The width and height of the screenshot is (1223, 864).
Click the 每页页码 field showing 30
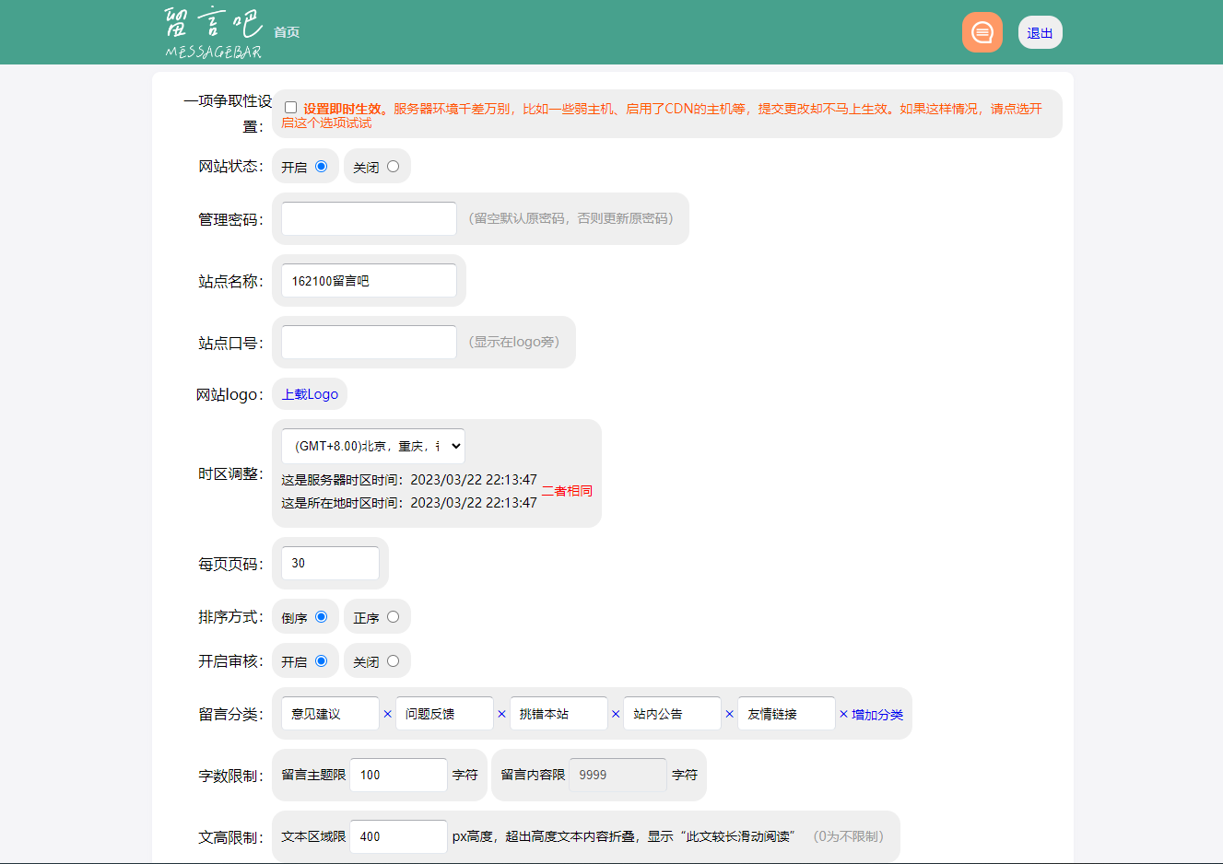pyautogui.click(x=330, y=564)
